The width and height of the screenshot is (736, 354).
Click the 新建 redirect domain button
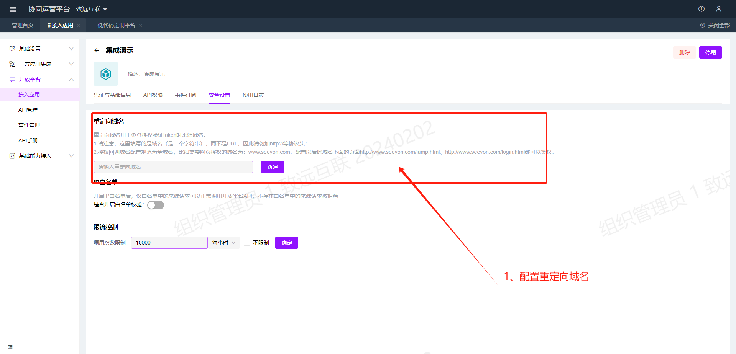pyautogui.click(x=273, y=167)
